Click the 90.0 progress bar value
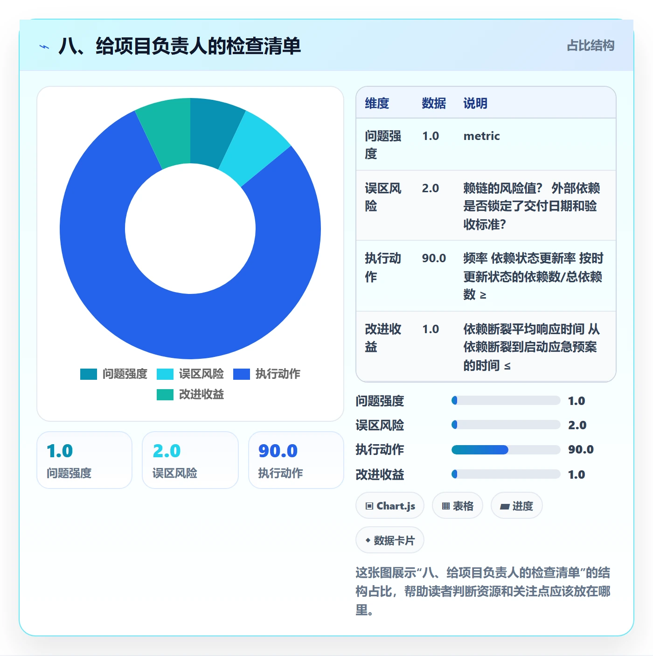 [x=581, y=450]
